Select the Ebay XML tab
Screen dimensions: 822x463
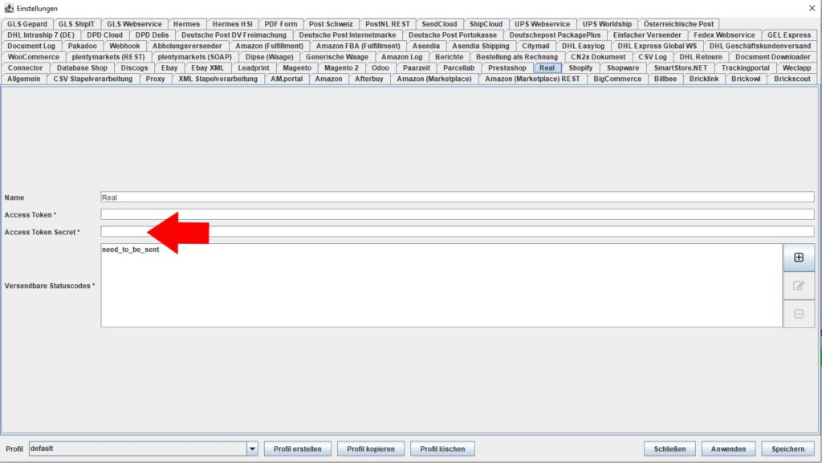207,67
